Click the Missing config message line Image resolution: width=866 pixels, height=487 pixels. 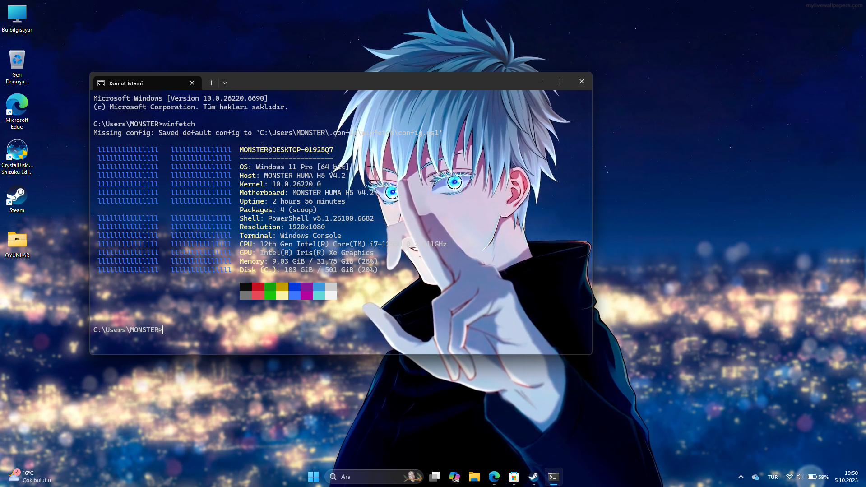(x=268, y=132)
